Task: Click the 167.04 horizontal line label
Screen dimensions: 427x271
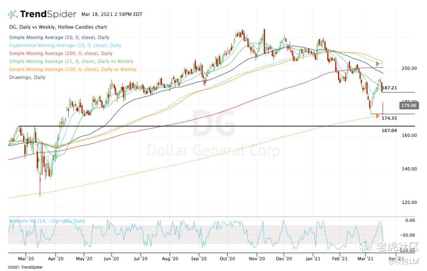Action: 389,130
